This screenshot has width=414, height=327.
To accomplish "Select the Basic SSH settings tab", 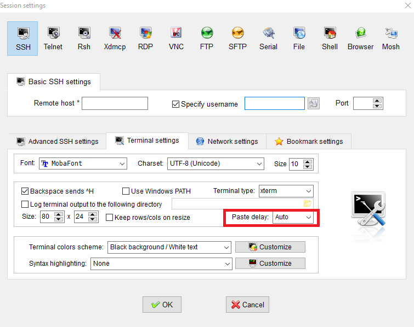I will point(54,81).
